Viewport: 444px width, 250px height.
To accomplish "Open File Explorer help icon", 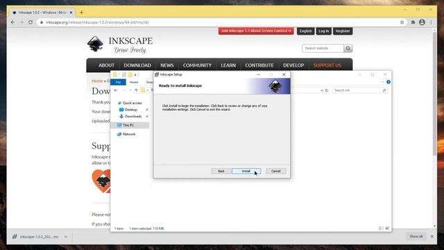I will click(388, 82).
